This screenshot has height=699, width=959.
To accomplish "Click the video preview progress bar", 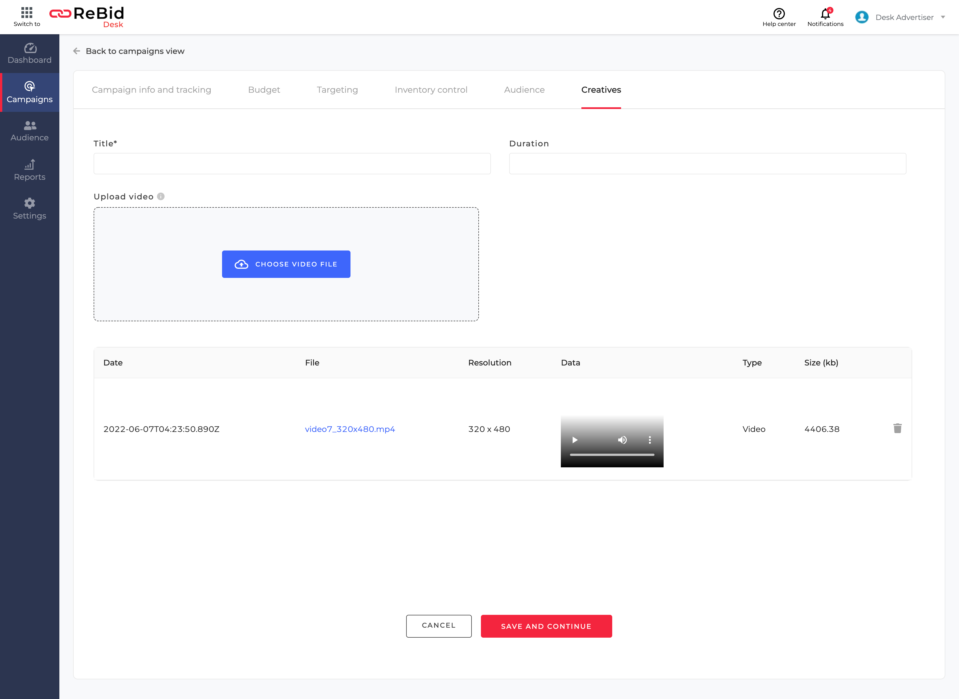I will 612,455.
